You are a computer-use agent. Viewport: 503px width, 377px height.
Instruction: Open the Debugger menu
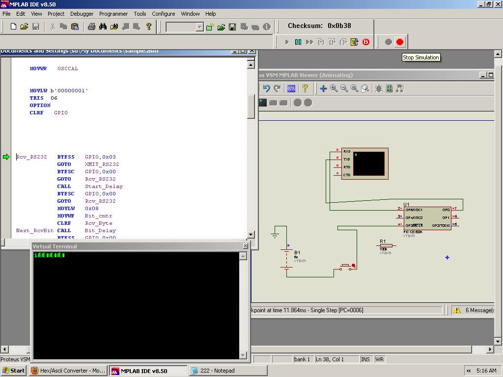click(82, 14)
